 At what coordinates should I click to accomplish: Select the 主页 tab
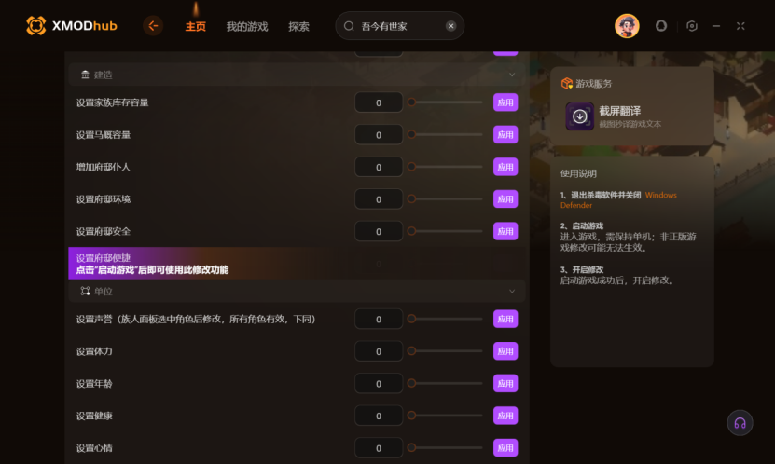(196, 27)
